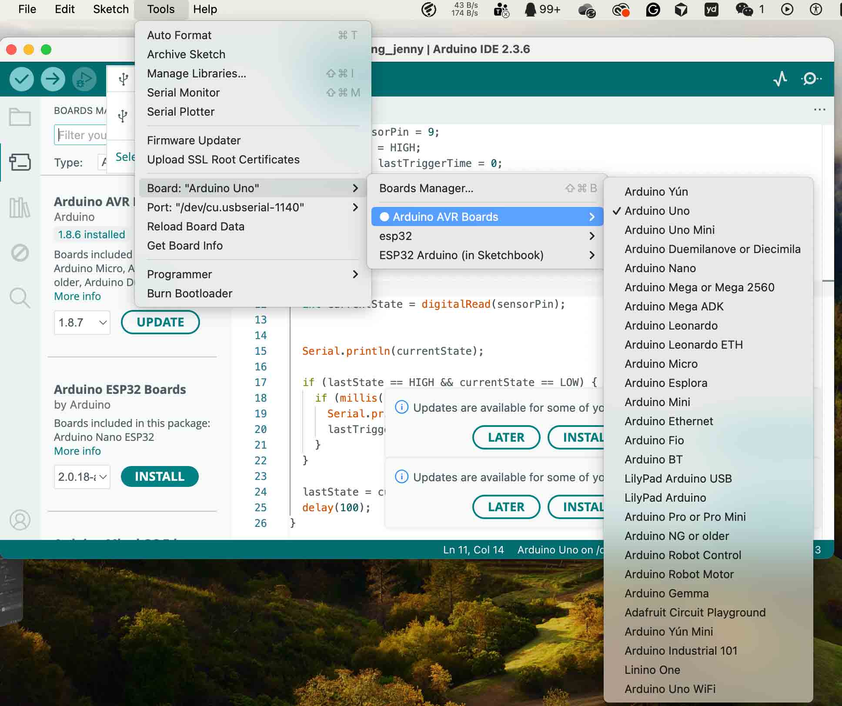Screen dimensions: 842x706
Task: Click the Upload sketch arrow icon
Action: click(52, 79)
